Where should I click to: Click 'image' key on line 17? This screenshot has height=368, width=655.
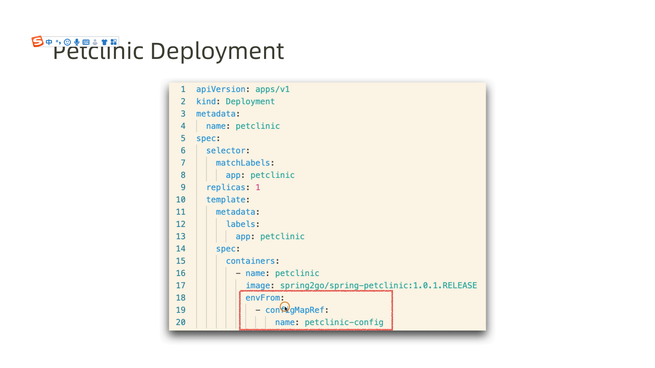coord(258,286)
